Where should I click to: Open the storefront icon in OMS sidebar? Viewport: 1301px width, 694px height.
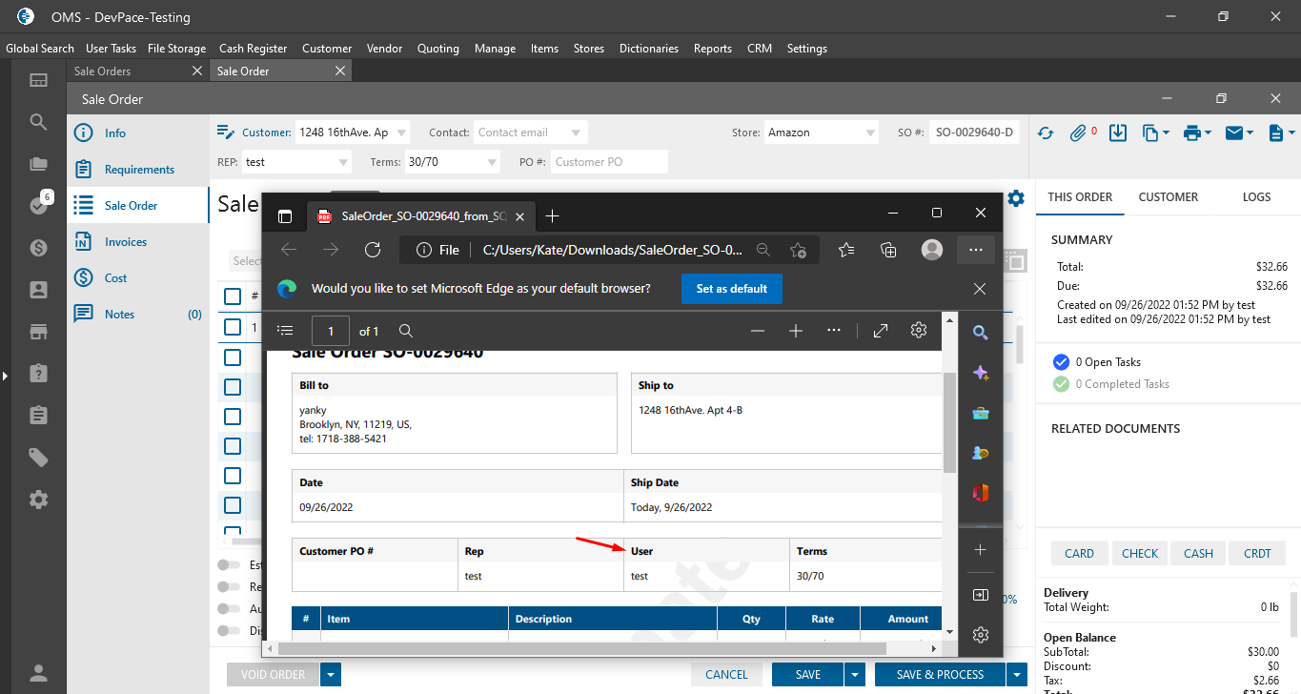point(38,332)
